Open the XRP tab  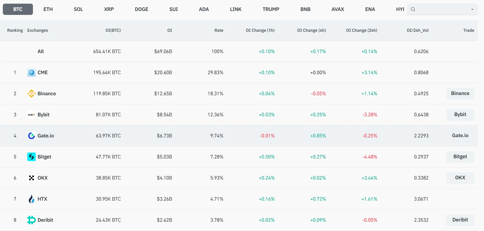tap(109, 9)
